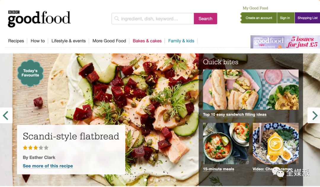The width and height of the screenshot is (320, 187).
Task: Advance carousel with right arrow
Action: click(x=314, y=116)
